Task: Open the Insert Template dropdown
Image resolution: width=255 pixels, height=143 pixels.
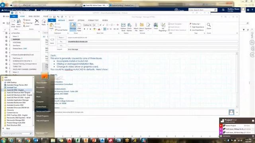Action: click(175, 24)
